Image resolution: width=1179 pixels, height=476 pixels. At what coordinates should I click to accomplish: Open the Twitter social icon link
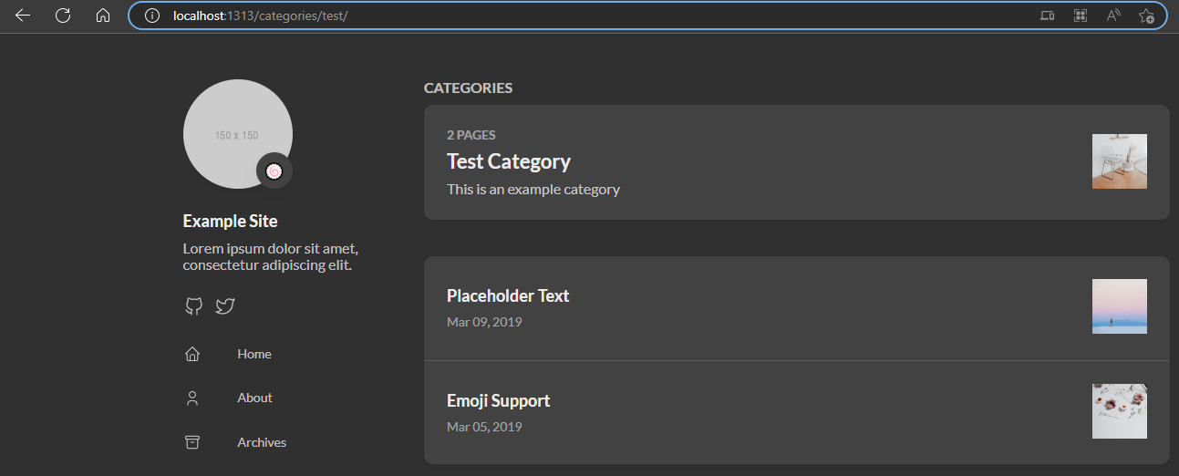[225, 306]
